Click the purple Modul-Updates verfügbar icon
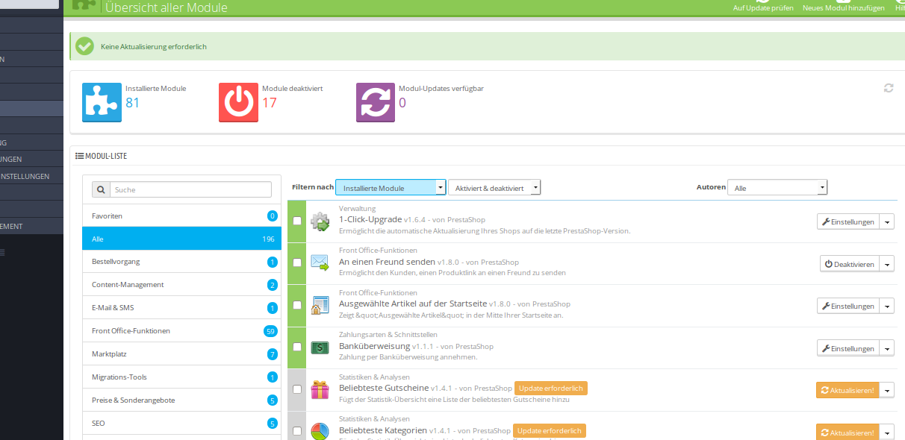The height and width of the screenshot is (440, 905). pyautogui.click(x=376, y=102)
